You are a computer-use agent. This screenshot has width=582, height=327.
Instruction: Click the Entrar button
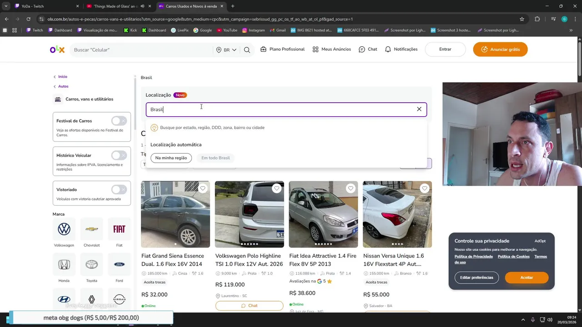coord(445,49)
